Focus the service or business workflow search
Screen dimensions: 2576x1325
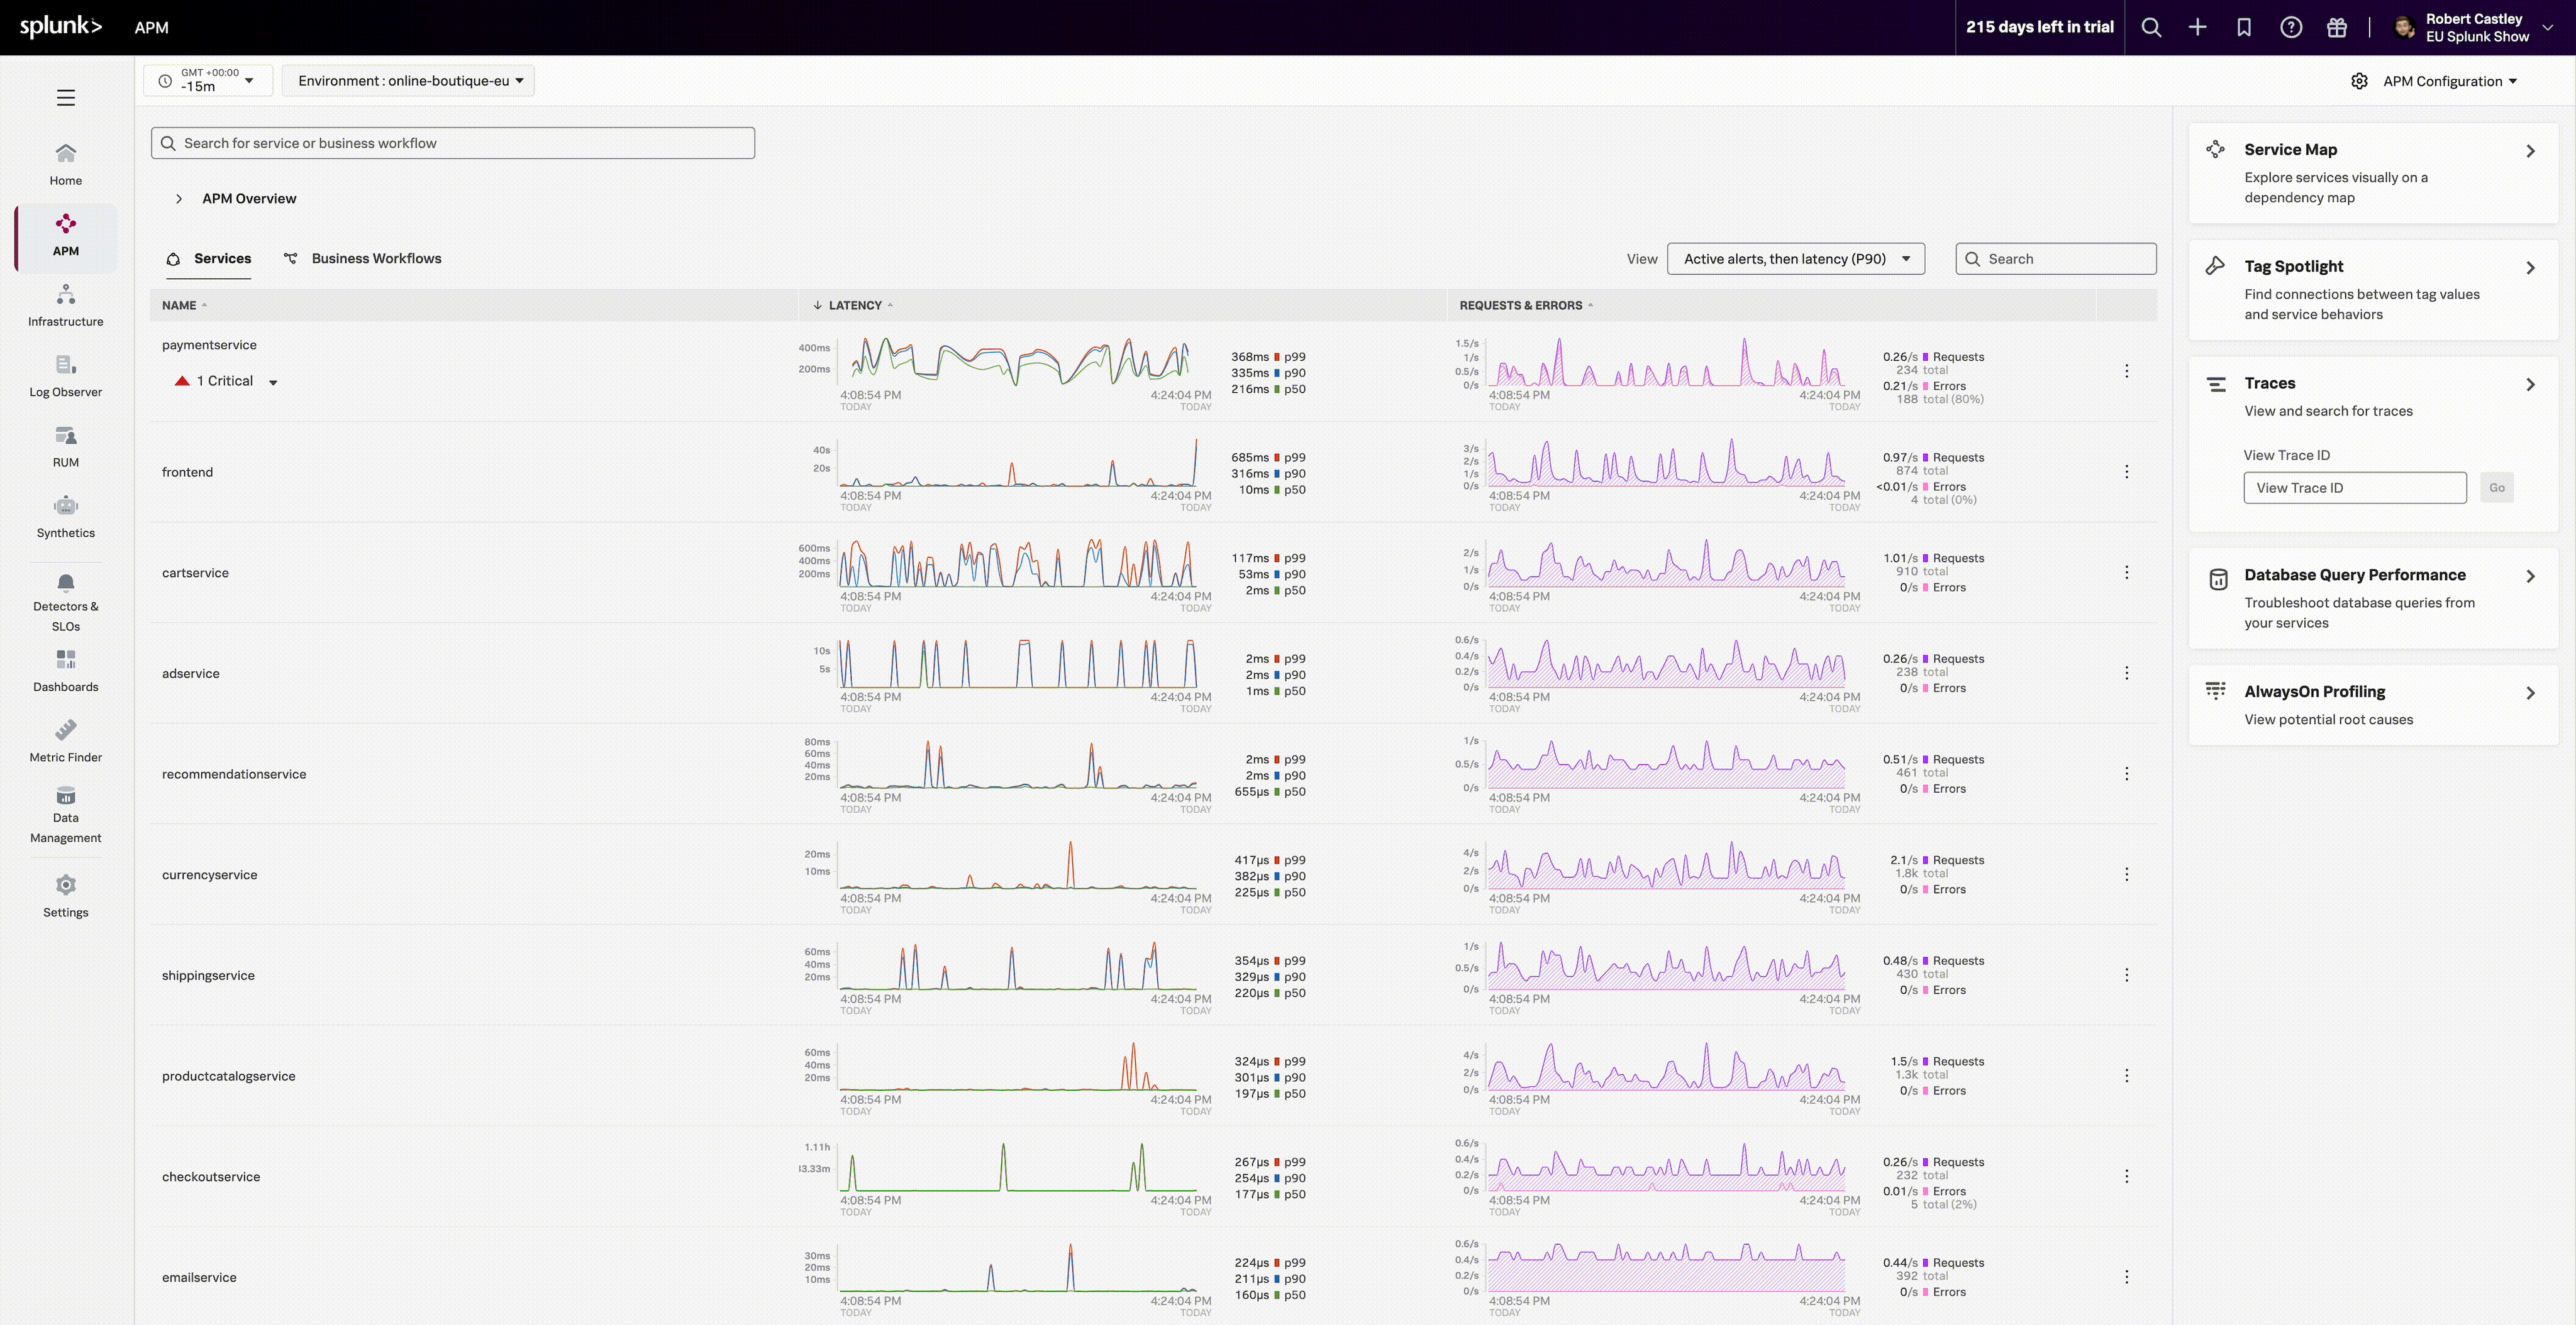pos(453,143)
